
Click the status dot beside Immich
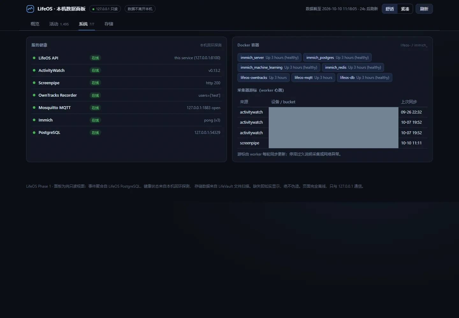34,120
